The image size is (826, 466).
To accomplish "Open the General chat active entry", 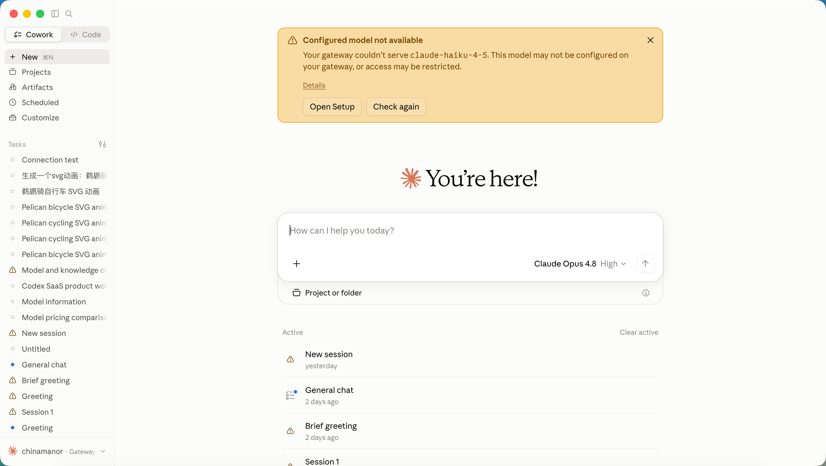I will [x=470, y=395].
